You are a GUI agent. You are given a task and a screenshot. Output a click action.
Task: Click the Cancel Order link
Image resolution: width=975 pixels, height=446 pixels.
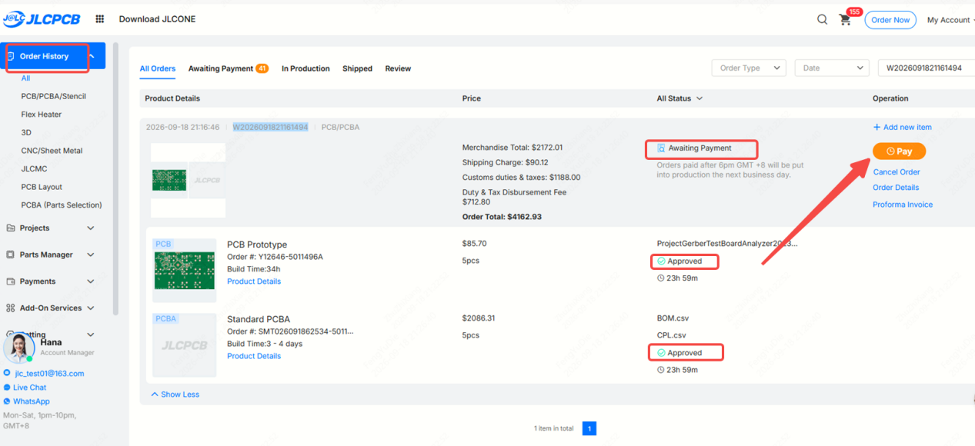coord(897,172)
